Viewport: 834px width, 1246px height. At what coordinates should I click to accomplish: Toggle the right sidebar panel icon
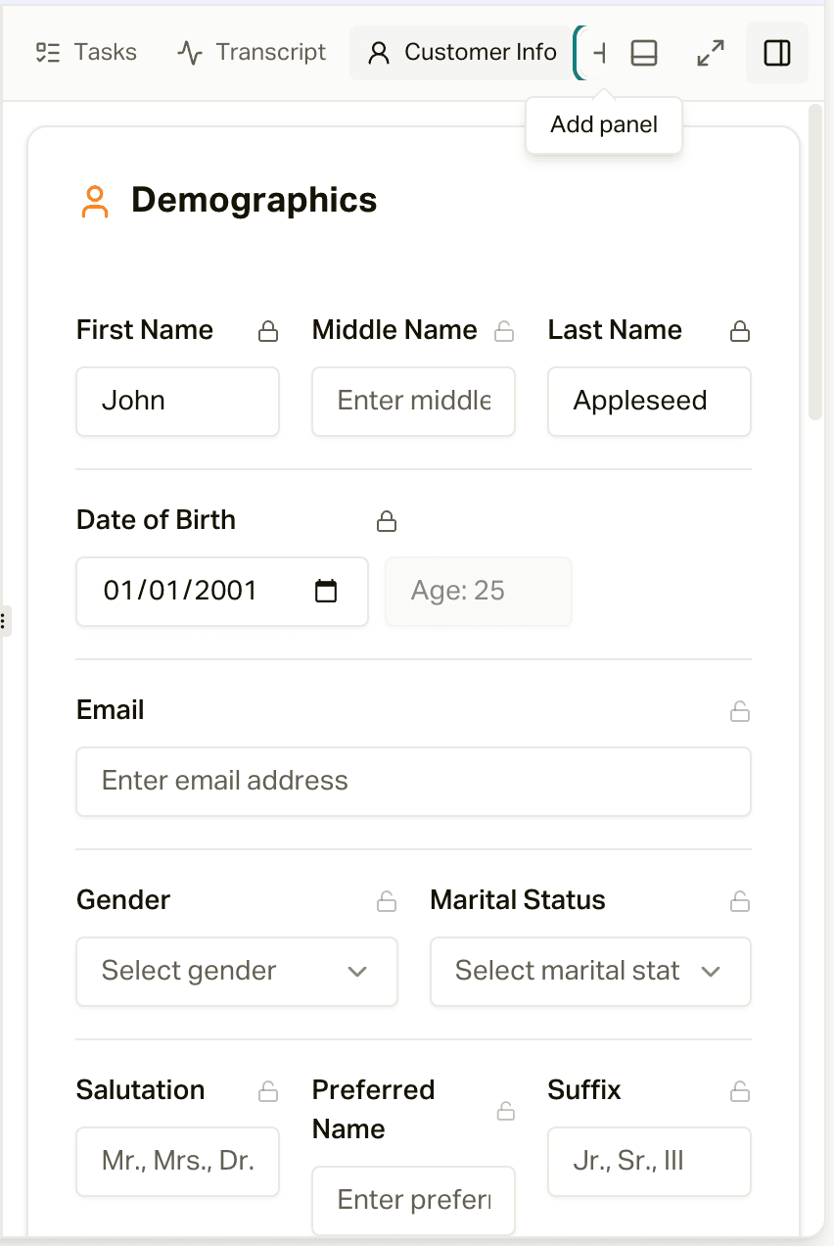tap(777, 53)
